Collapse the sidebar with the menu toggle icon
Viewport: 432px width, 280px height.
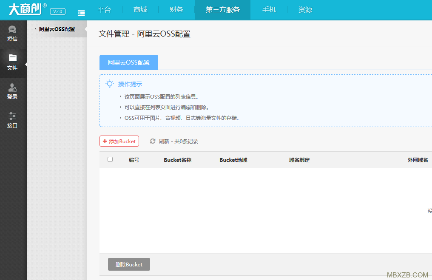pyautogui.click(x=81, y=13)
